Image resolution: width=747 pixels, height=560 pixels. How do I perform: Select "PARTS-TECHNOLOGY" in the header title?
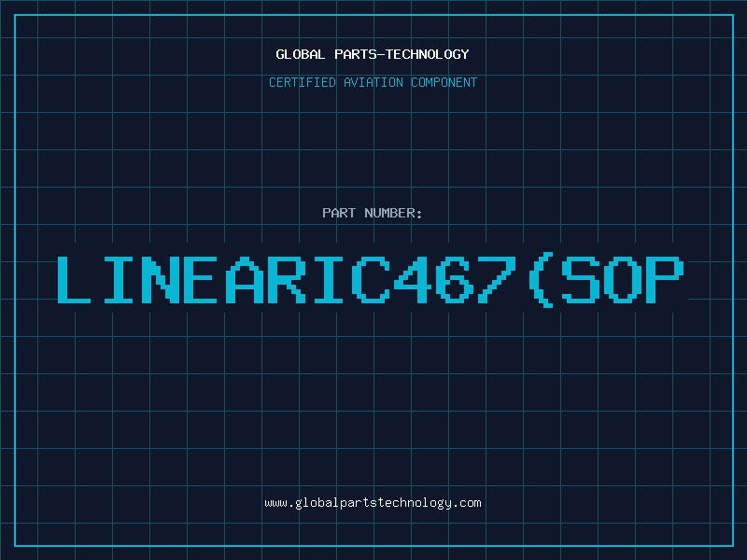401,55
